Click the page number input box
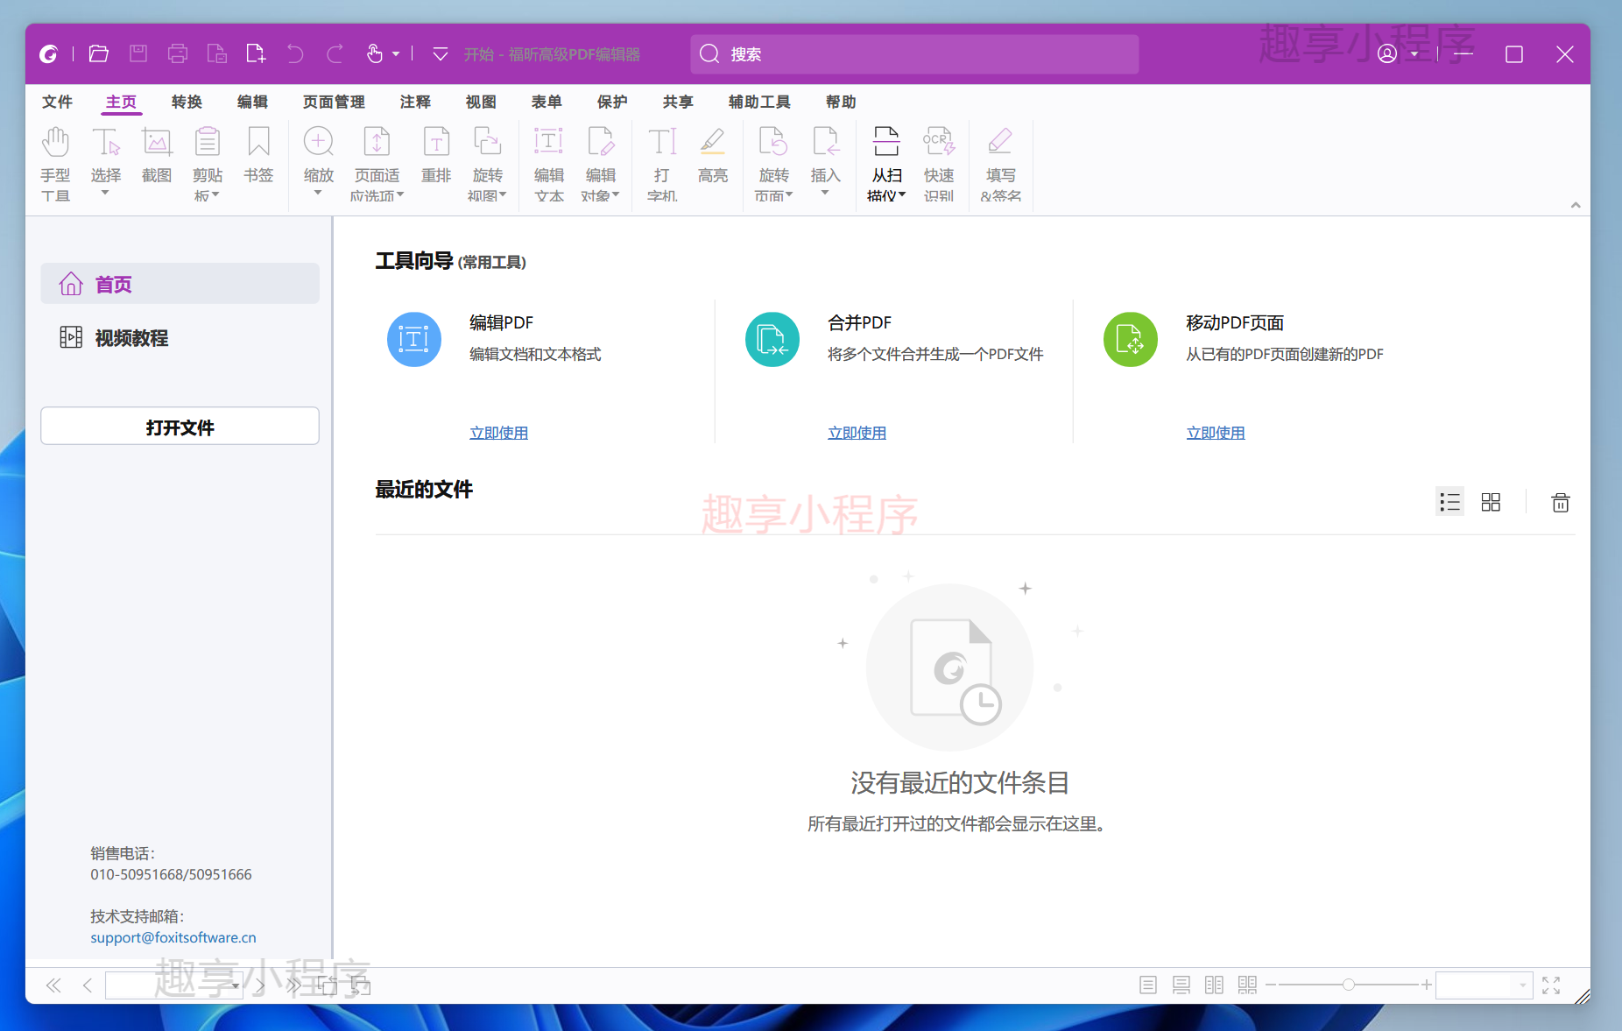The width and height of the screenshot is (1622, 1031). click(x=173, y=985)
